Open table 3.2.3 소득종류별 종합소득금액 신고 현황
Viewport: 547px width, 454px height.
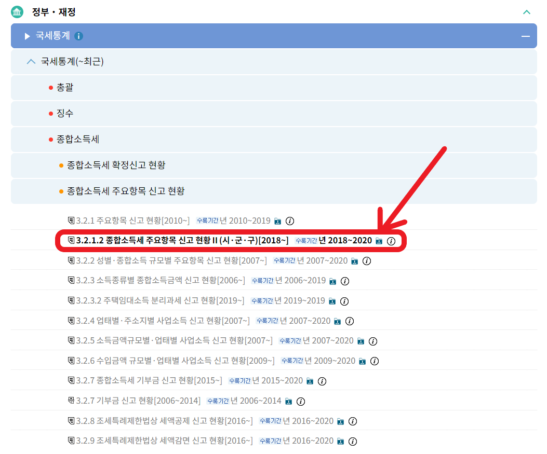pyautogui.click(x=161, y=281)
